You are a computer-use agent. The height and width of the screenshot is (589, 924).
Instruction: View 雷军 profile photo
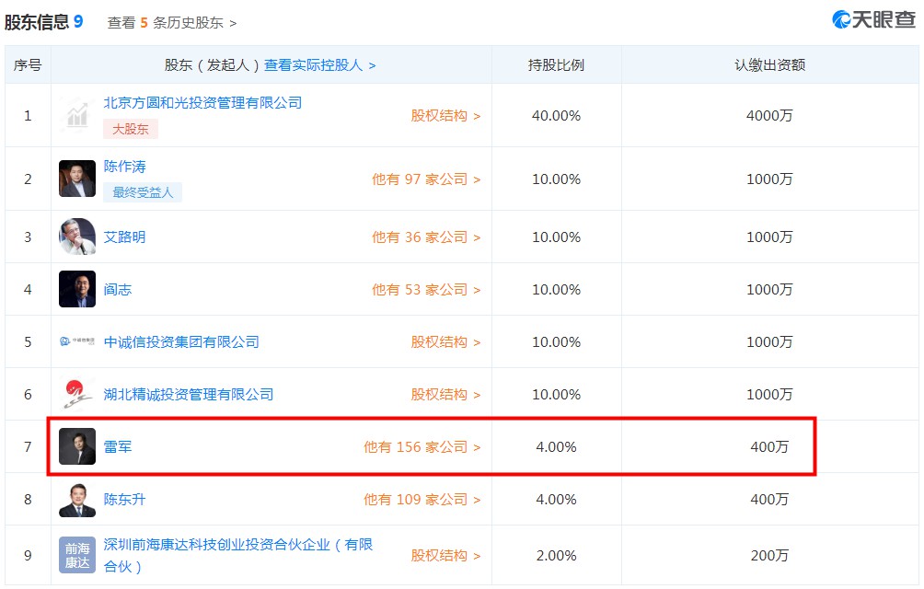click(77, 446)
